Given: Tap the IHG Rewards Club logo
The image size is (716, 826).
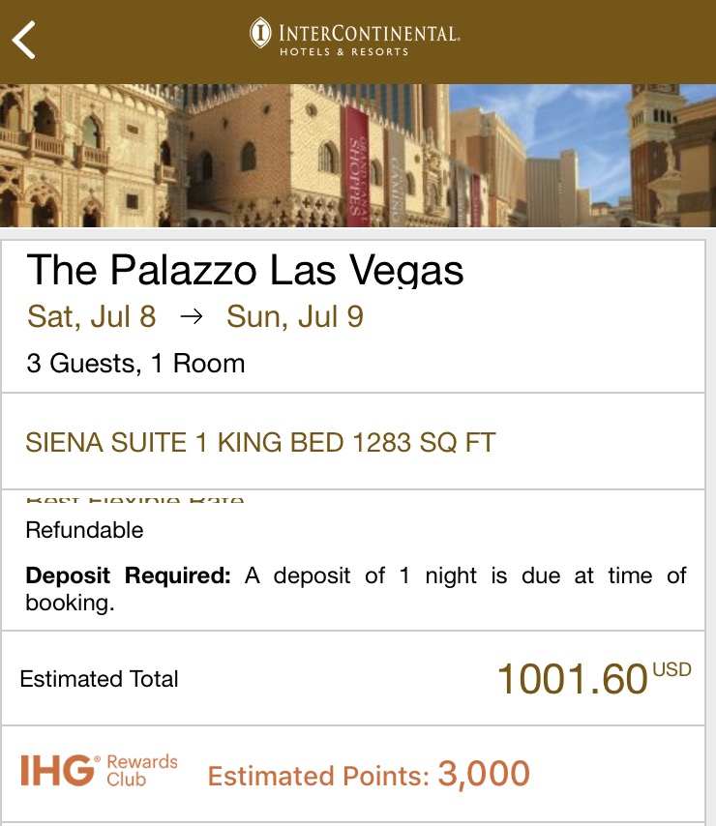Looking at the screenshot, I should (x=99, y=770).
